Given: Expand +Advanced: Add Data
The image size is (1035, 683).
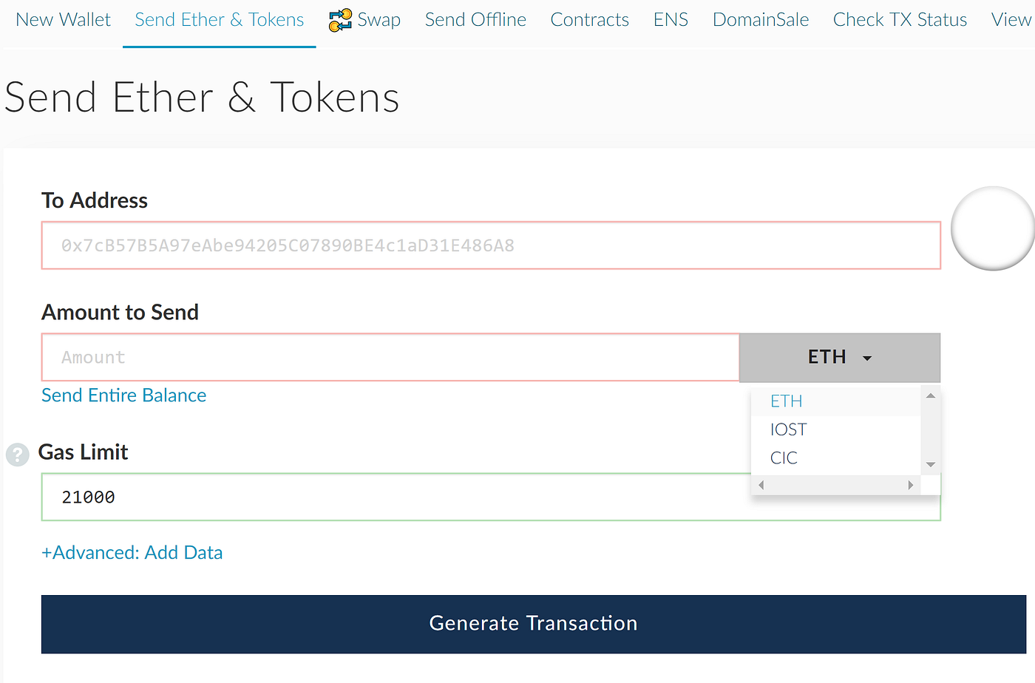Looking at the screenshot, I should [x=132, y=553].
